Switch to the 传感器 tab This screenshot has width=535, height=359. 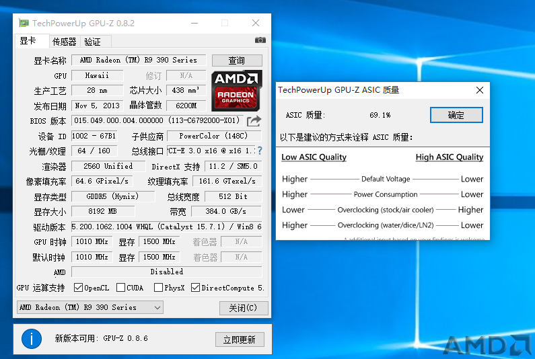[64, 42]
